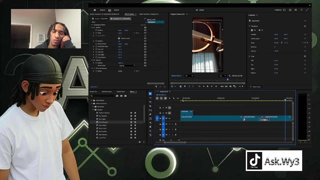Viewport: 320px width, 180px height.
Task: Add Opacity keyframe in Properties panel
Action: (305, 51)
